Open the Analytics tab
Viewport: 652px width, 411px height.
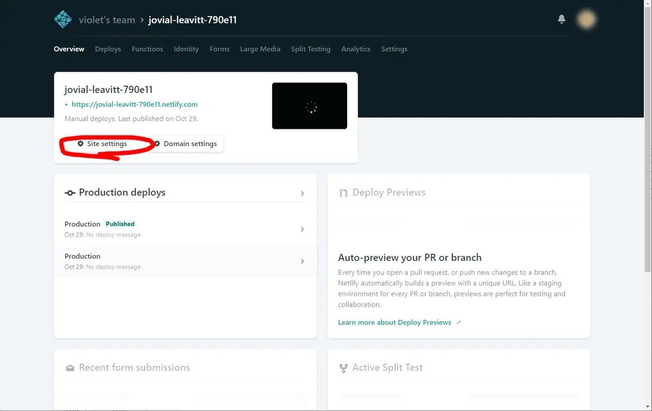tap(356, 49)
